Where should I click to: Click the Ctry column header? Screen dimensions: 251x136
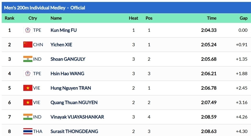[33, 18]
